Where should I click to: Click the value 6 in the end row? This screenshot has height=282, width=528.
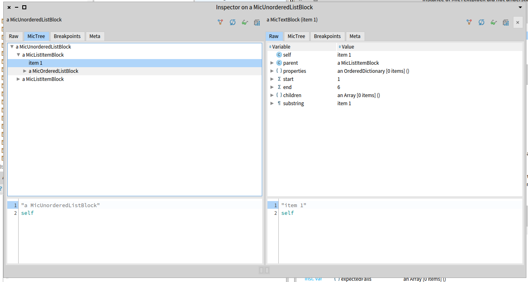pyautogui.click(x=339, y=87)
